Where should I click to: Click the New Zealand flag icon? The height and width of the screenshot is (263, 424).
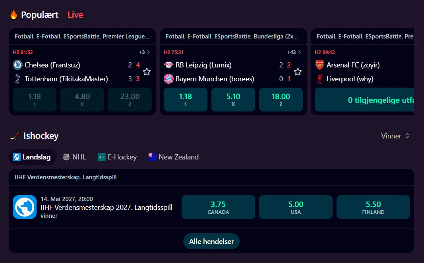153,157
